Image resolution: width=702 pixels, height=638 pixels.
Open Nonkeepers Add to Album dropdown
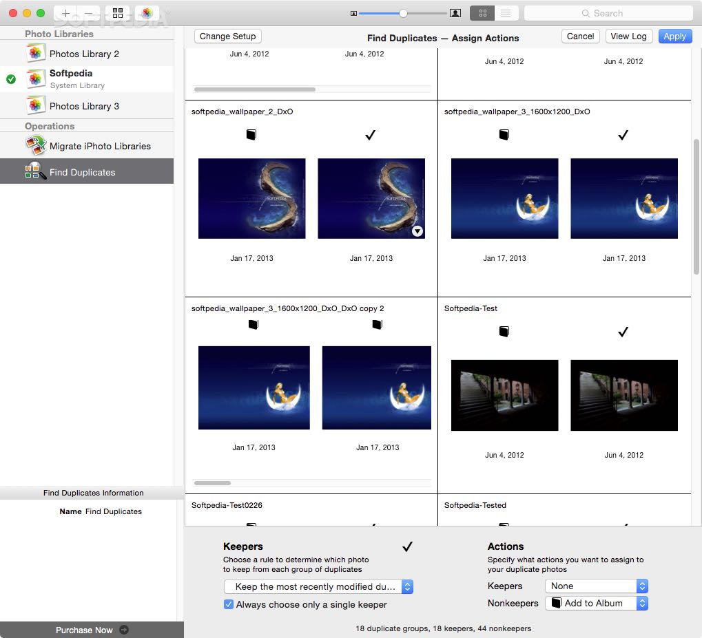[597, 603]
